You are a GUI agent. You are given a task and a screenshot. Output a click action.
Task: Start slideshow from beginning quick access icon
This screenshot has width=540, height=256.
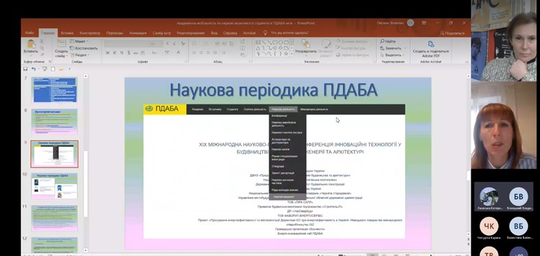(x=45, y=69)
